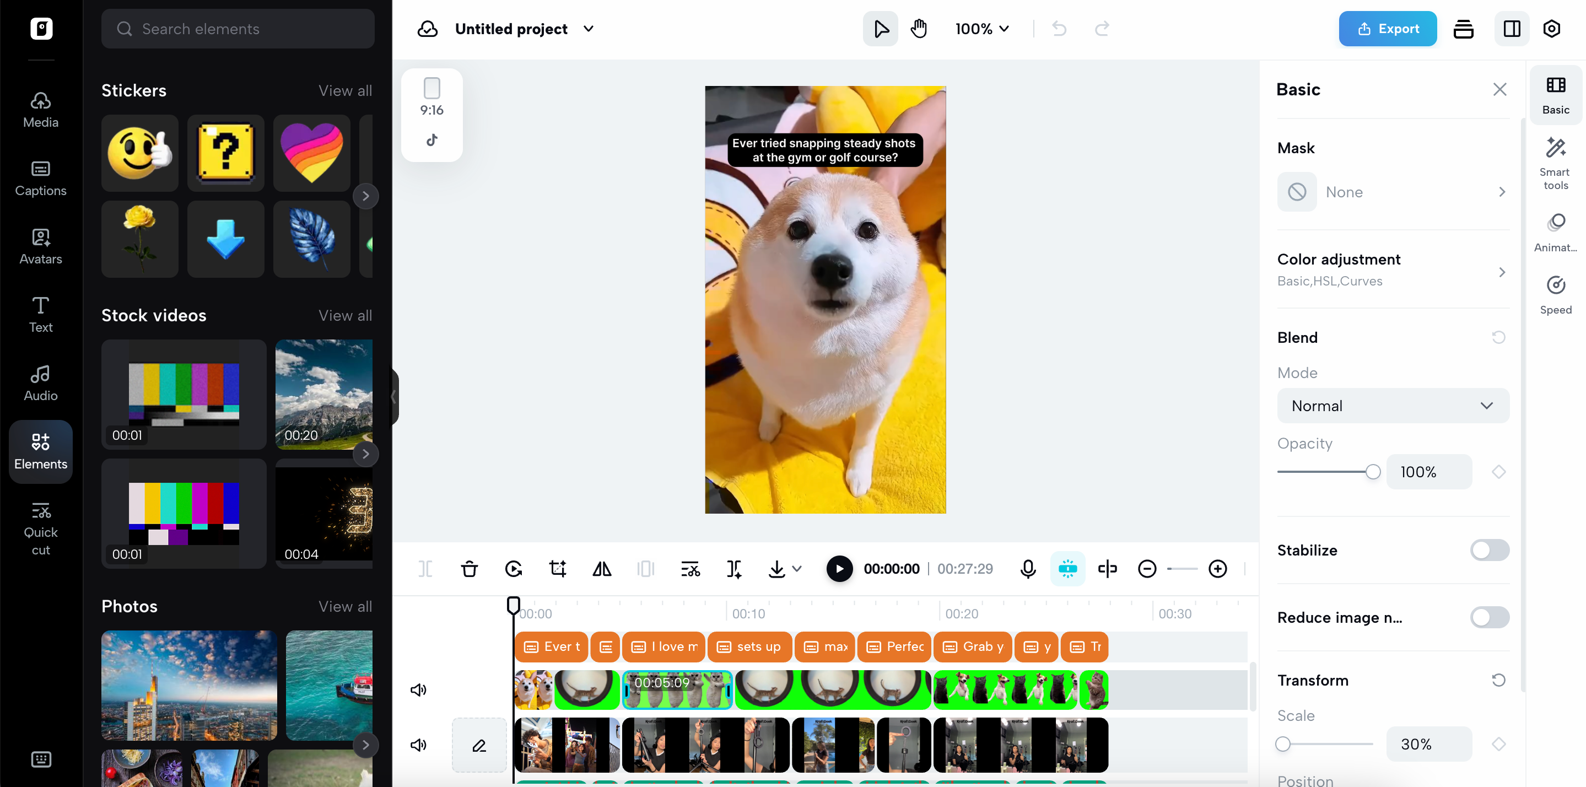Record a voiceover with the microphone icon
The image size is (1586, 787).
tap(1027, 568)
